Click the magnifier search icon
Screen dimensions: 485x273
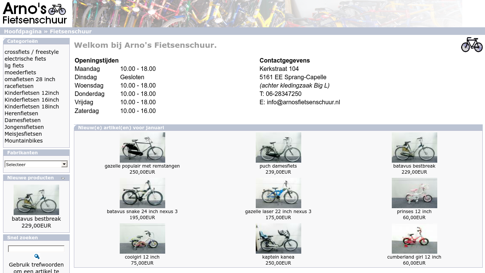37,257
